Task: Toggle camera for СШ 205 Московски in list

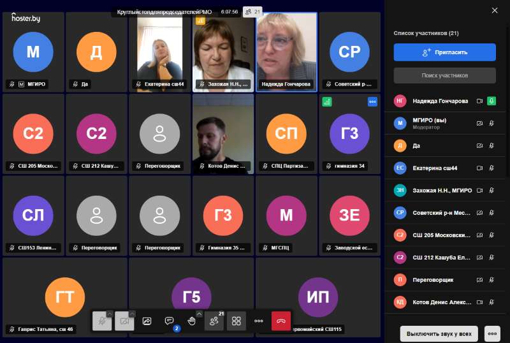Action: pos(479,235)
